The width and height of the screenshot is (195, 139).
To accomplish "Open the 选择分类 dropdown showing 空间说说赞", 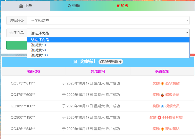I will pos(108,20).
